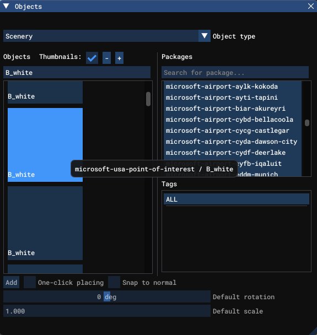Decrease thumbnail size with the minus button
The width and height of the screenshot is (317, 335).
pos(106,58)
